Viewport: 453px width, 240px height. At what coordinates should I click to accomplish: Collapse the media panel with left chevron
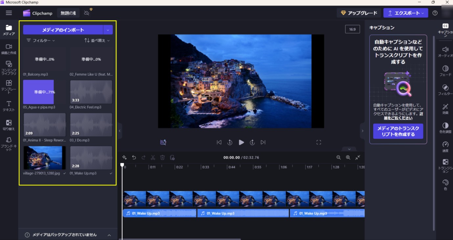[x=120, y=131]
